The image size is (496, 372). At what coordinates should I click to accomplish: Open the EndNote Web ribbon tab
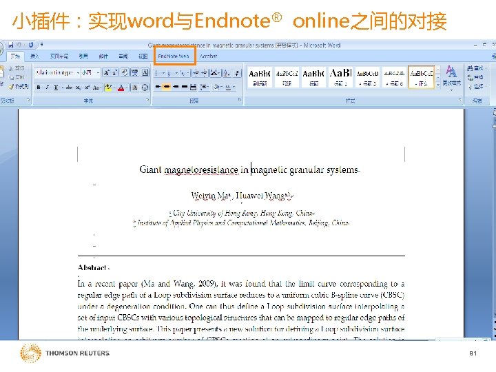coord(174,56)
